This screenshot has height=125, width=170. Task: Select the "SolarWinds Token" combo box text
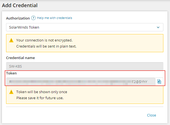point(23,27)
